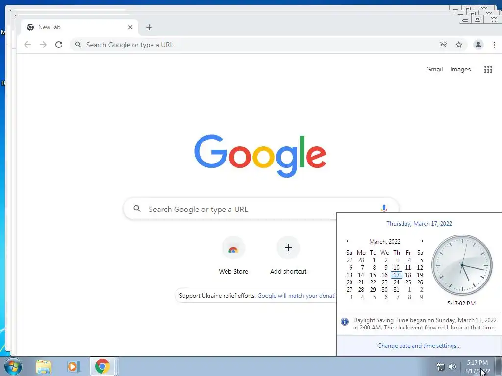Select March 31 in the calendar
This screenshot has height=376, width=502.
[396, 290]
